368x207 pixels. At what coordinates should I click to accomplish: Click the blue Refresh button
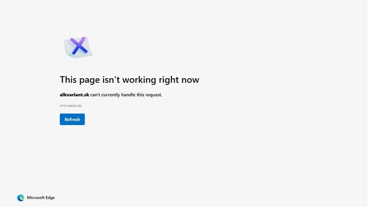pyautogui.click(x=72, y=119)
